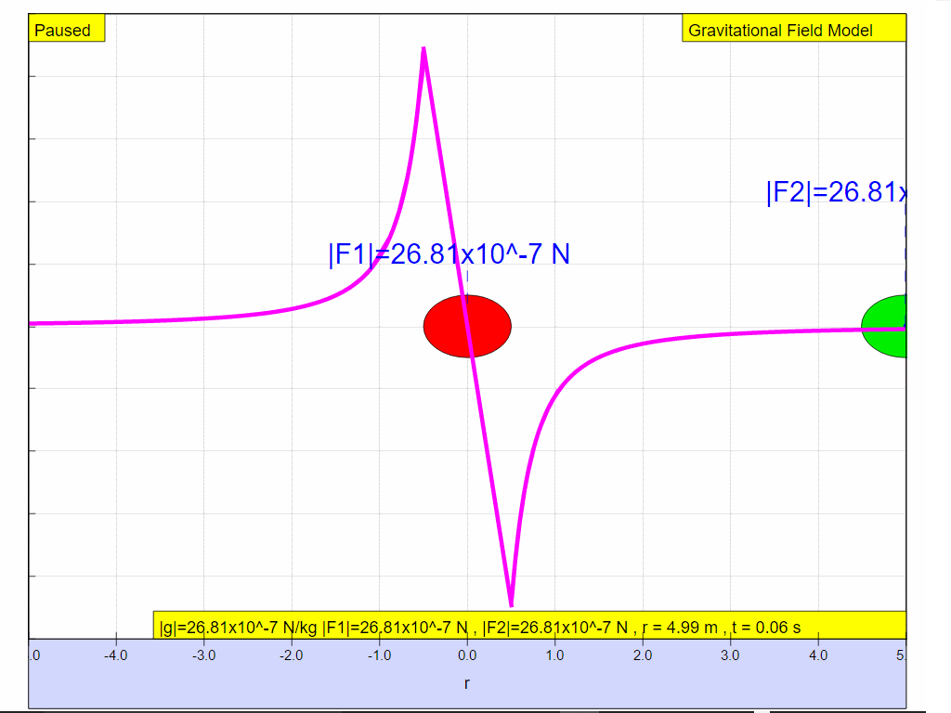Select the 3.0 tick on the r axis

click(730, 655)
